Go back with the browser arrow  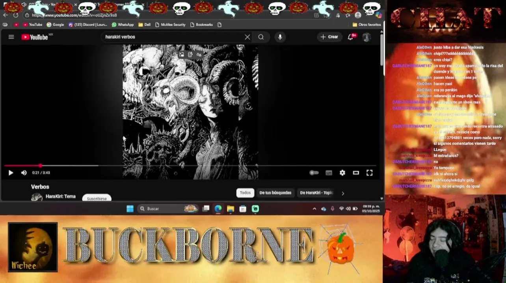[5, 15]
